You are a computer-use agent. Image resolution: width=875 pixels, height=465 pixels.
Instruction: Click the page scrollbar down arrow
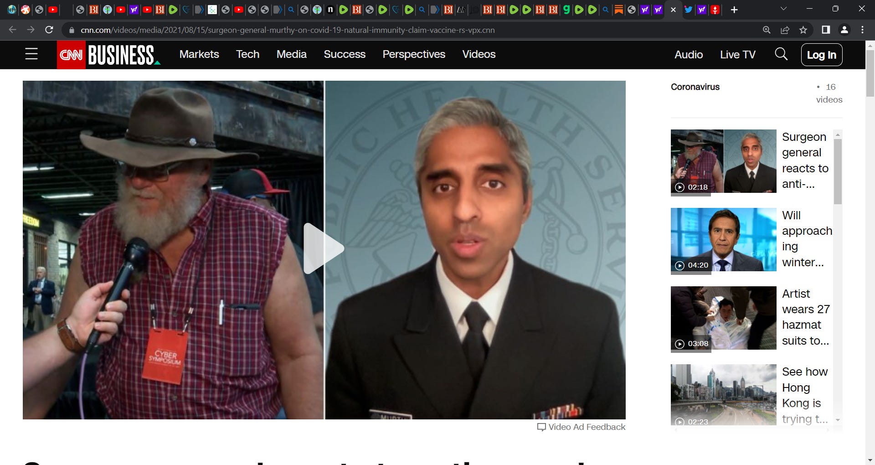tap(870, 460)
